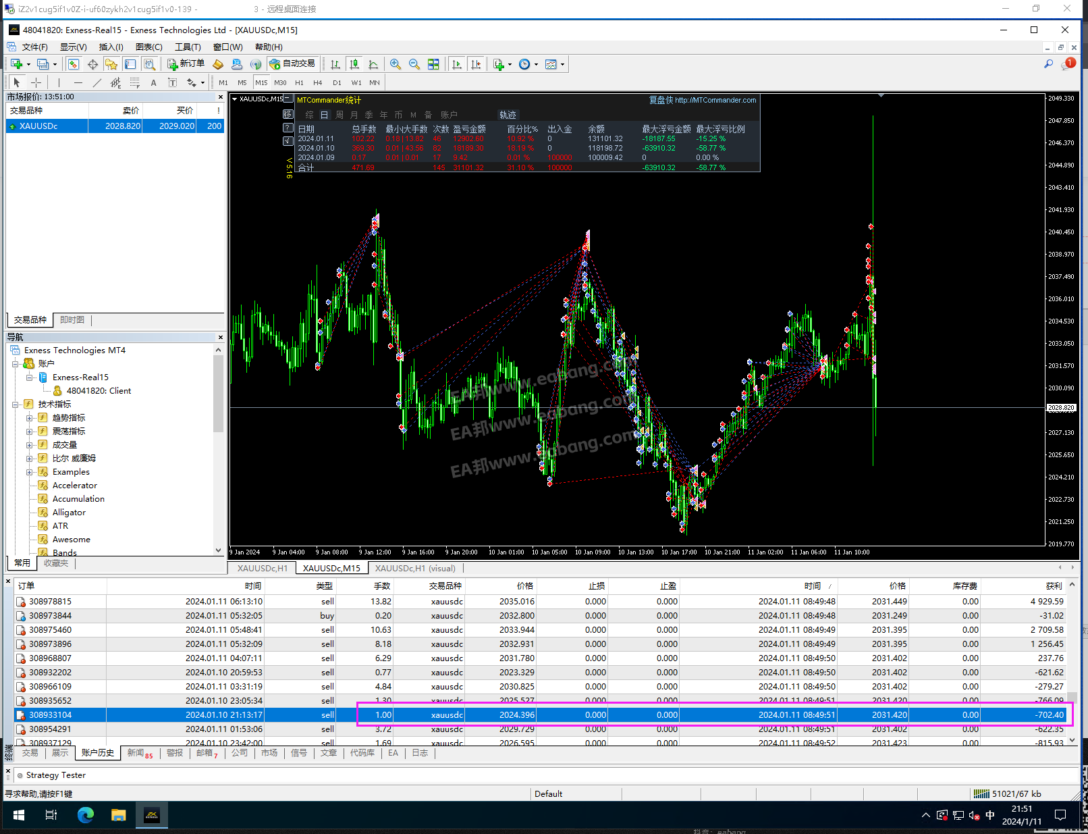
Task: Switch chart to line chart type
Action: (x=373, y=64)
